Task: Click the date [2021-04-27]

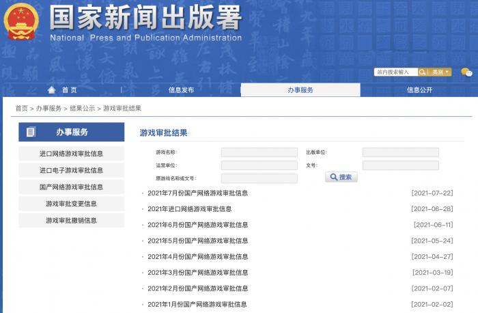Action: tap(432, 256)
